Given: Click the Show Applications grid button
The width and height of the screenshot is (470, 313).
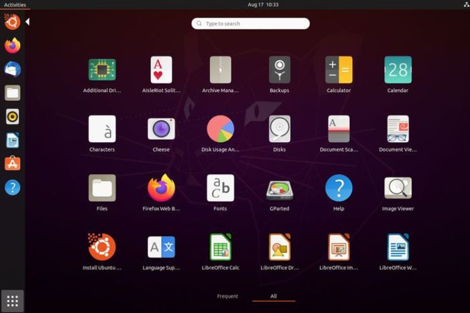Looking at the screenshot, I should click(x=13, y=300).
